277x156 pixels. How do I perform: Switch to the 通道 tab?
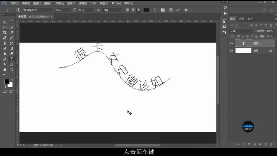241,19
